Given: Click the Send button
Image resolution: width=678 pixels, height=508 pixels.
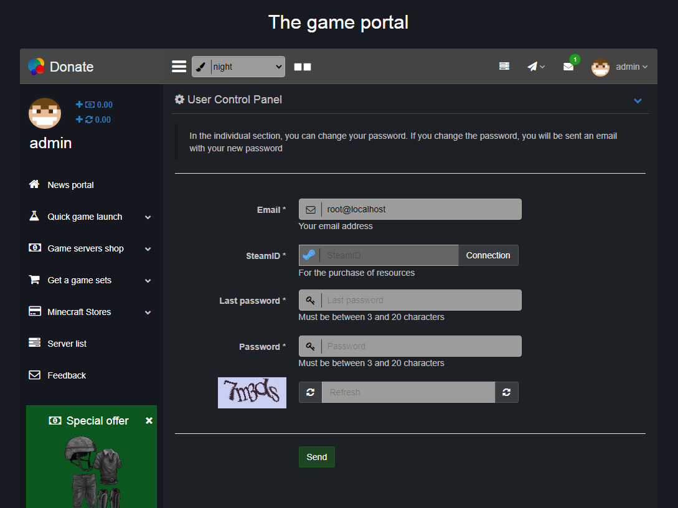Looking at the screenshot, I should click(x=316, y=457).
